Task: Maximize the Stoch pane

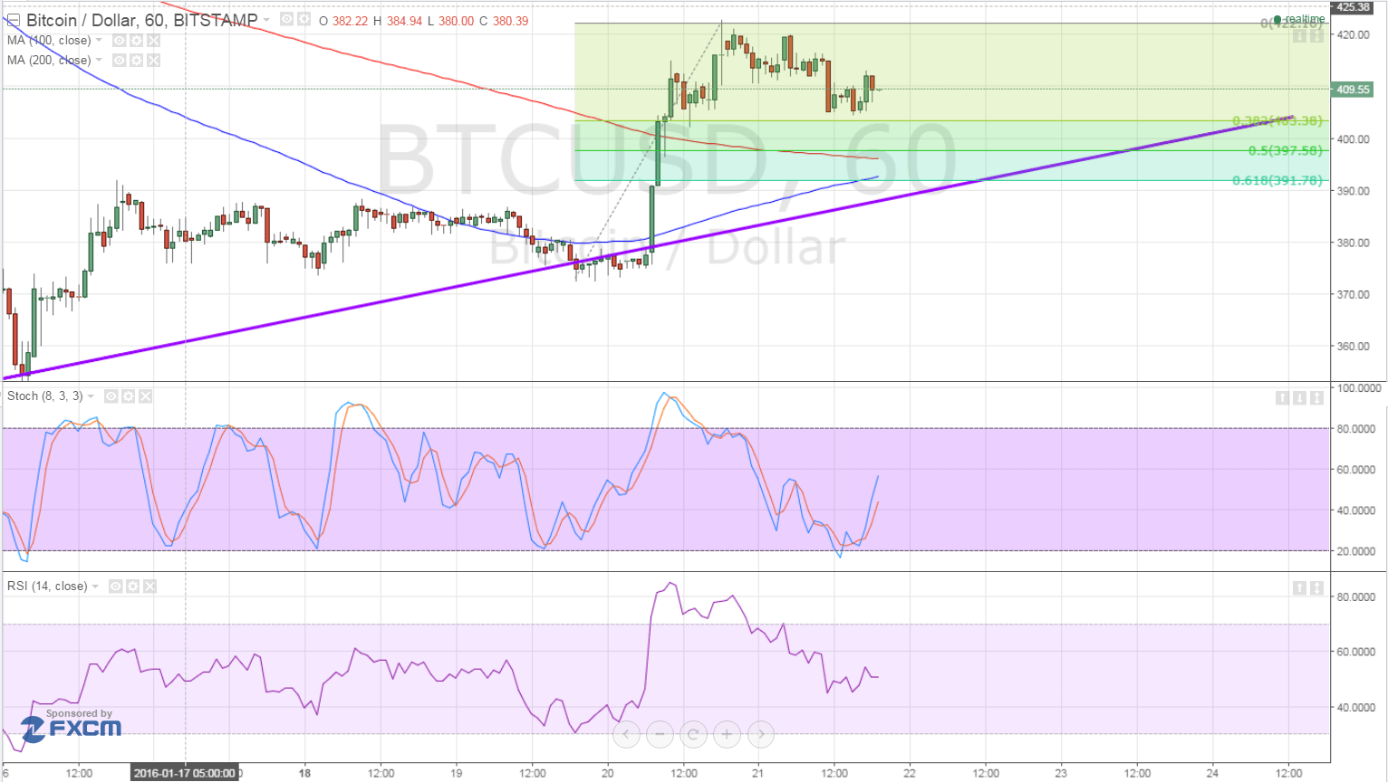Action: coord(1317,398)
